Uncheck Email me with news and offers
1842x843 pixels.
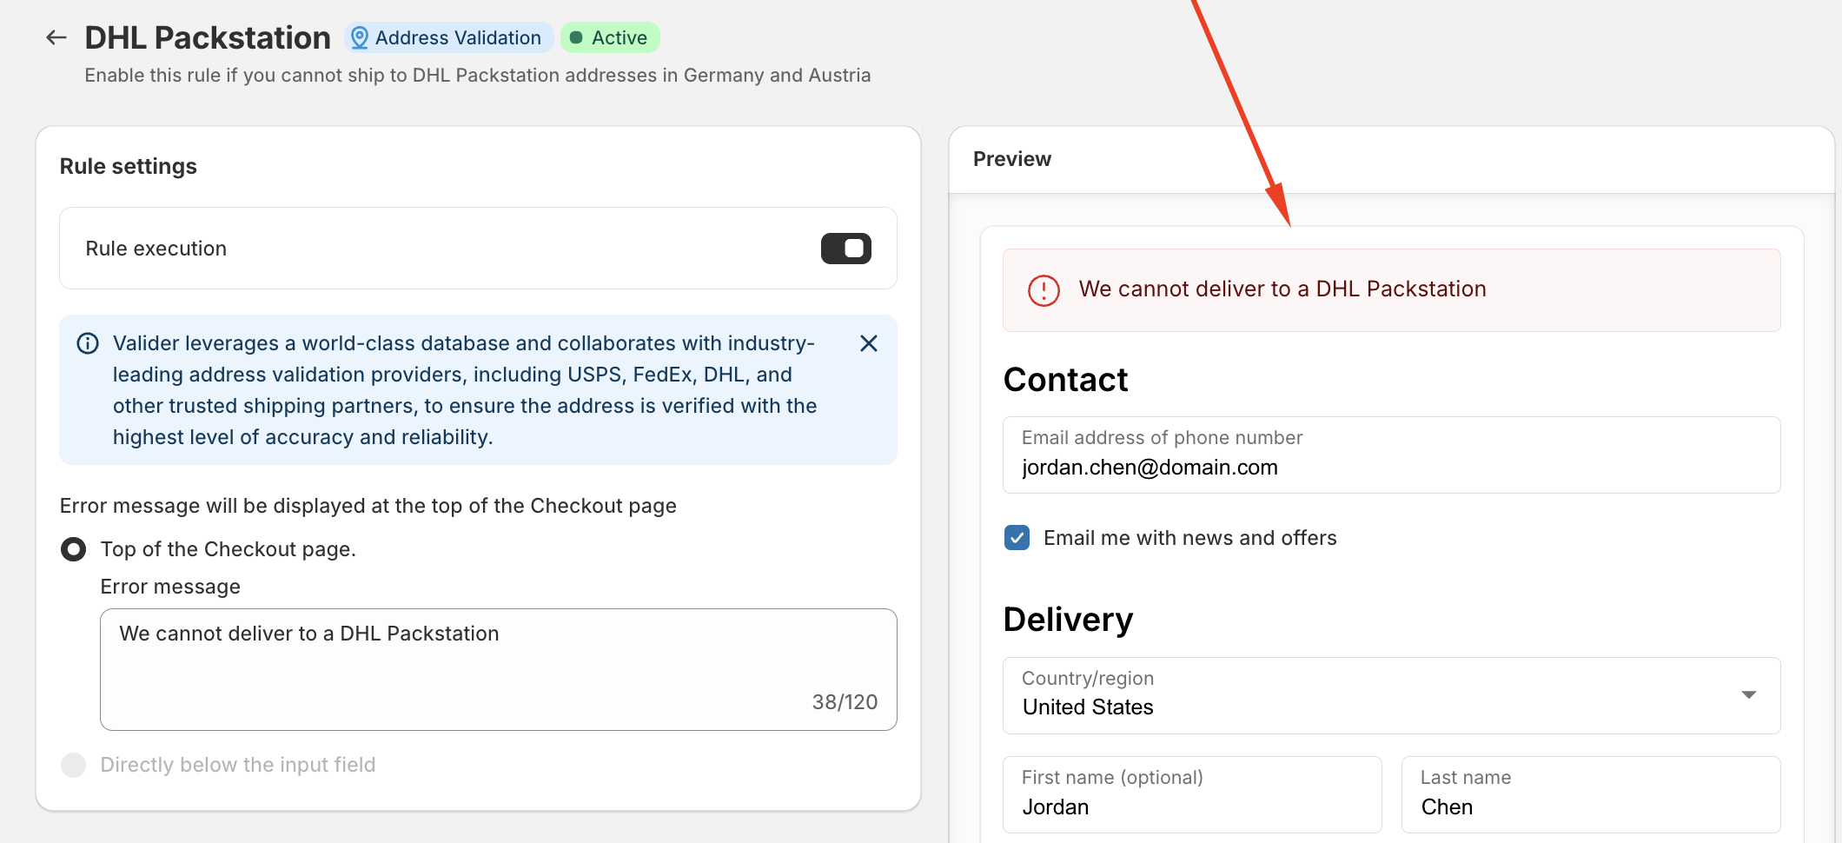click(x=1017, y=538)
